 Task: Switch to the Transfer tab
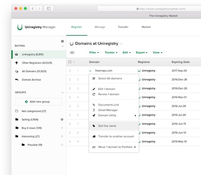123,27
